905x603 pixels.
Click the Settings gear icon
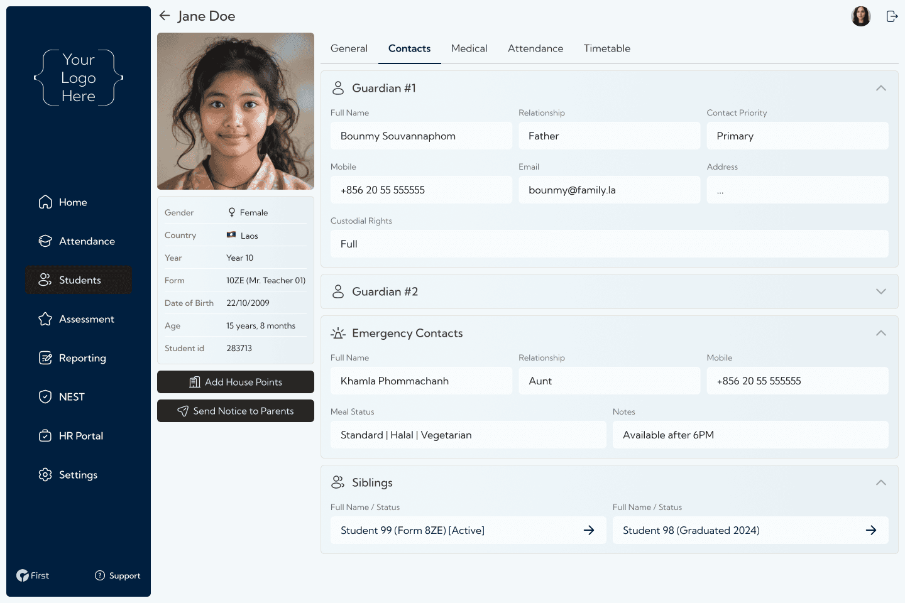[x=45, y=475]
